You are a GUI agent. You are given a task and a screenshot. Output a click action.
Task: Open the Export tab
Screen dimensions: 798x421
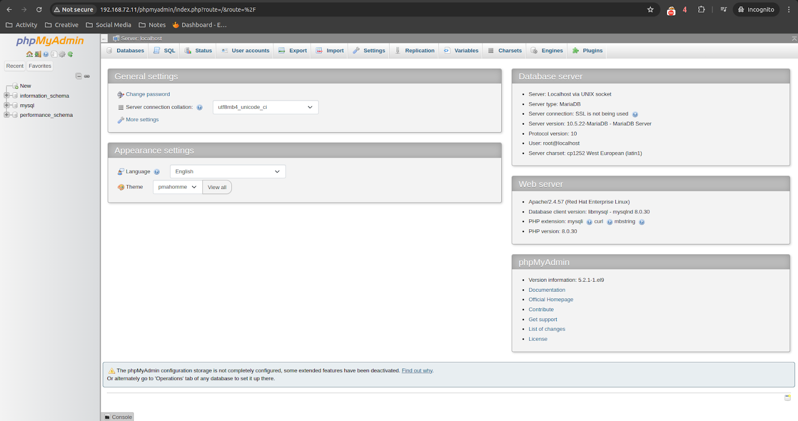click(292, 51)
